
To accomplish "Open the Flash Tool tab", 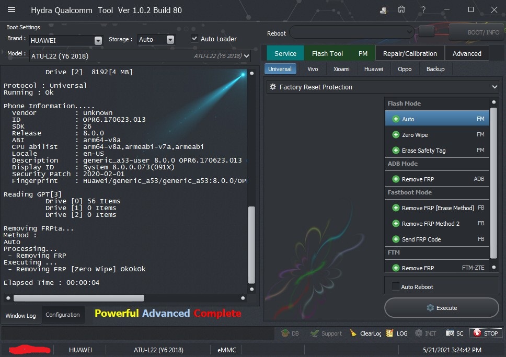I will point(327,53).
